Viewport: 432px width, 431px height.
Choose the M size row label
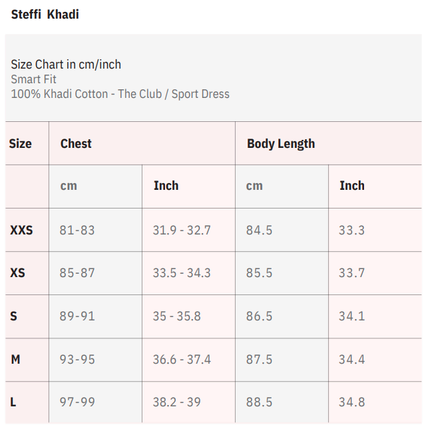[x=15, y=359]
